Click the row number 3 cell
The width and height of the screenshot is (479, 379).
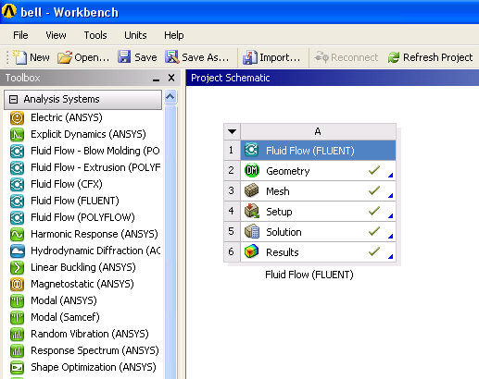click(232, 190)
